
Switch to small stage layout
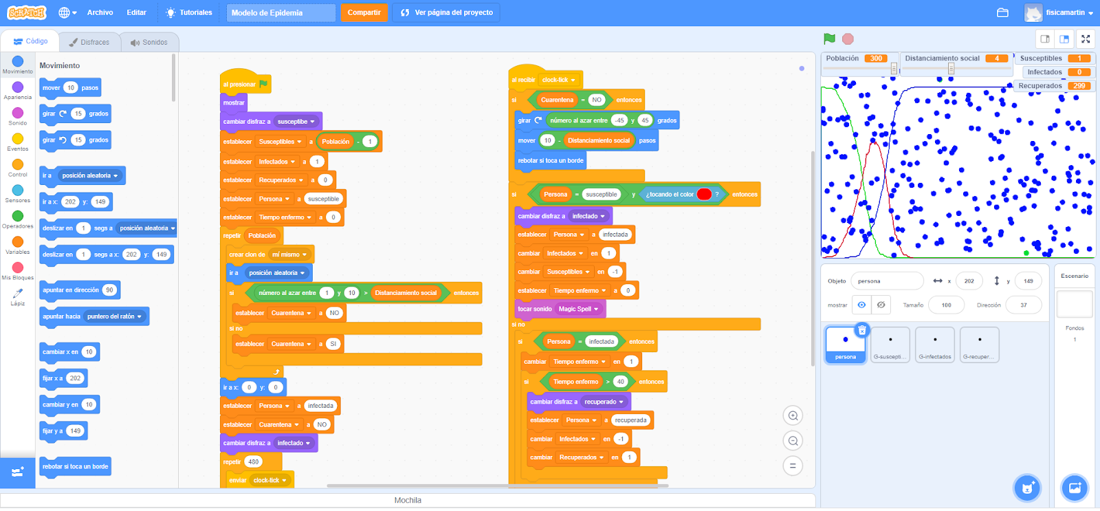pos(1045,39)
